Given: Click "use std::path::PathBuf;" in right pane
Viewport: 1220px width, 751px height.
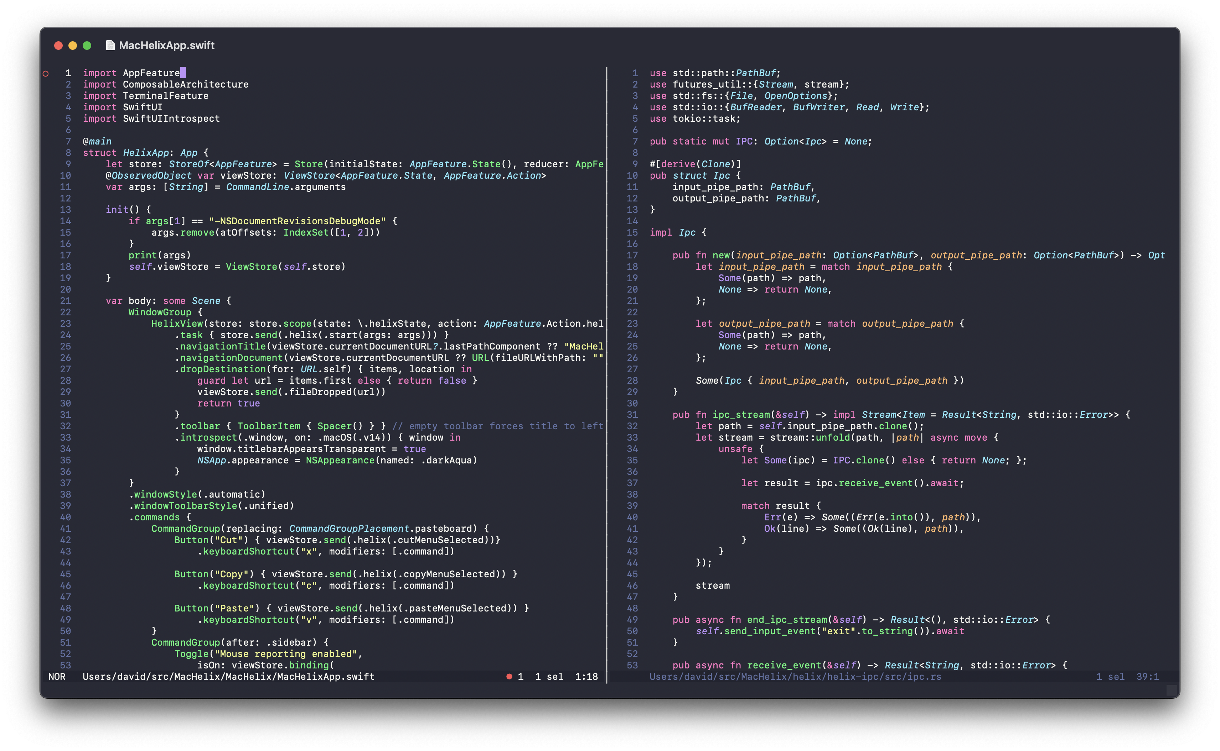Looking at the screenshot, I should (715, 73).
